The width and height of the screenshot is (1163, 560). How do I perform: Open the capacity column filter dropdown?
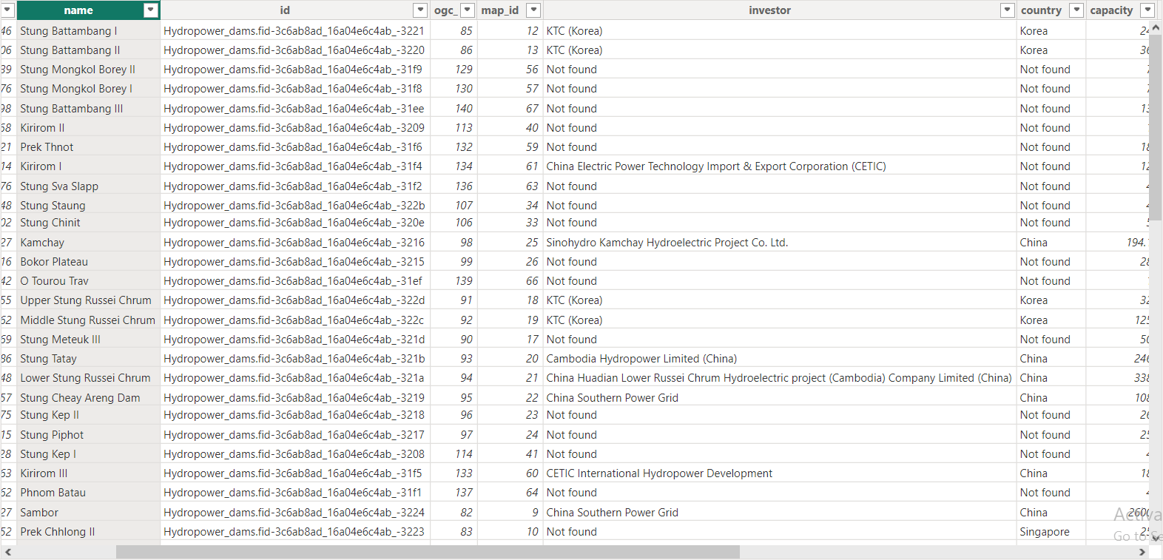tap(1147, 10)
